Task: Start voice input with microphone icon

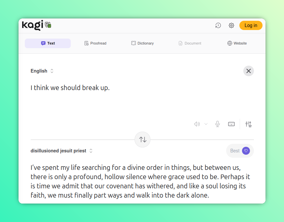Action: [218, 124]
